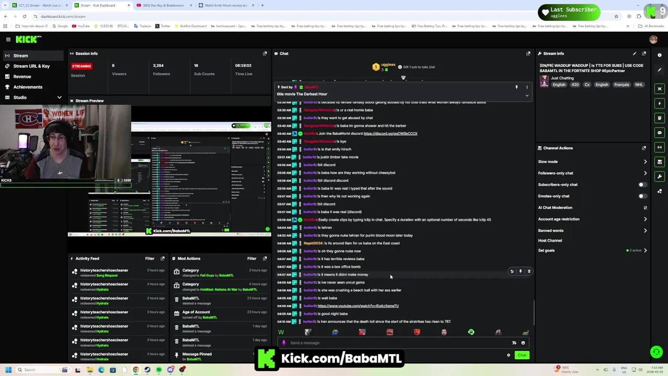
Task: Click the note icon in right sidebar
Action: (x=660, y=118)
